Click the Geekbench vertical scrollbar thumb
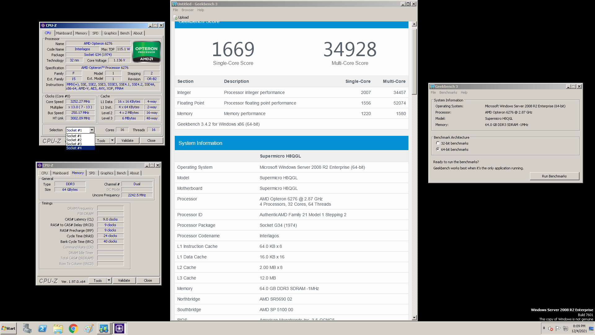This screenshot has width=595, height=335. (414, 61)
